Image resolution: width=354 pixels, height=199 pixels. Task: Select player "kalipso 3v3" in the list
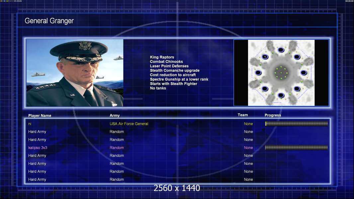(38, 148)
